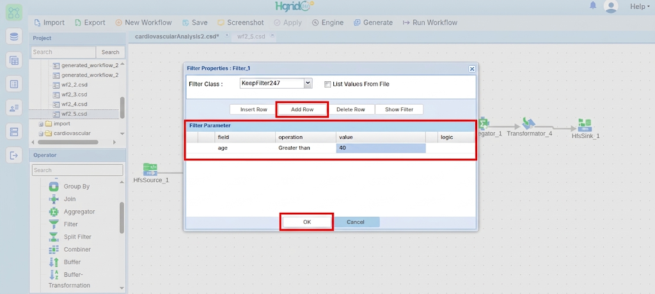Open the server sidebar icon

14,132
